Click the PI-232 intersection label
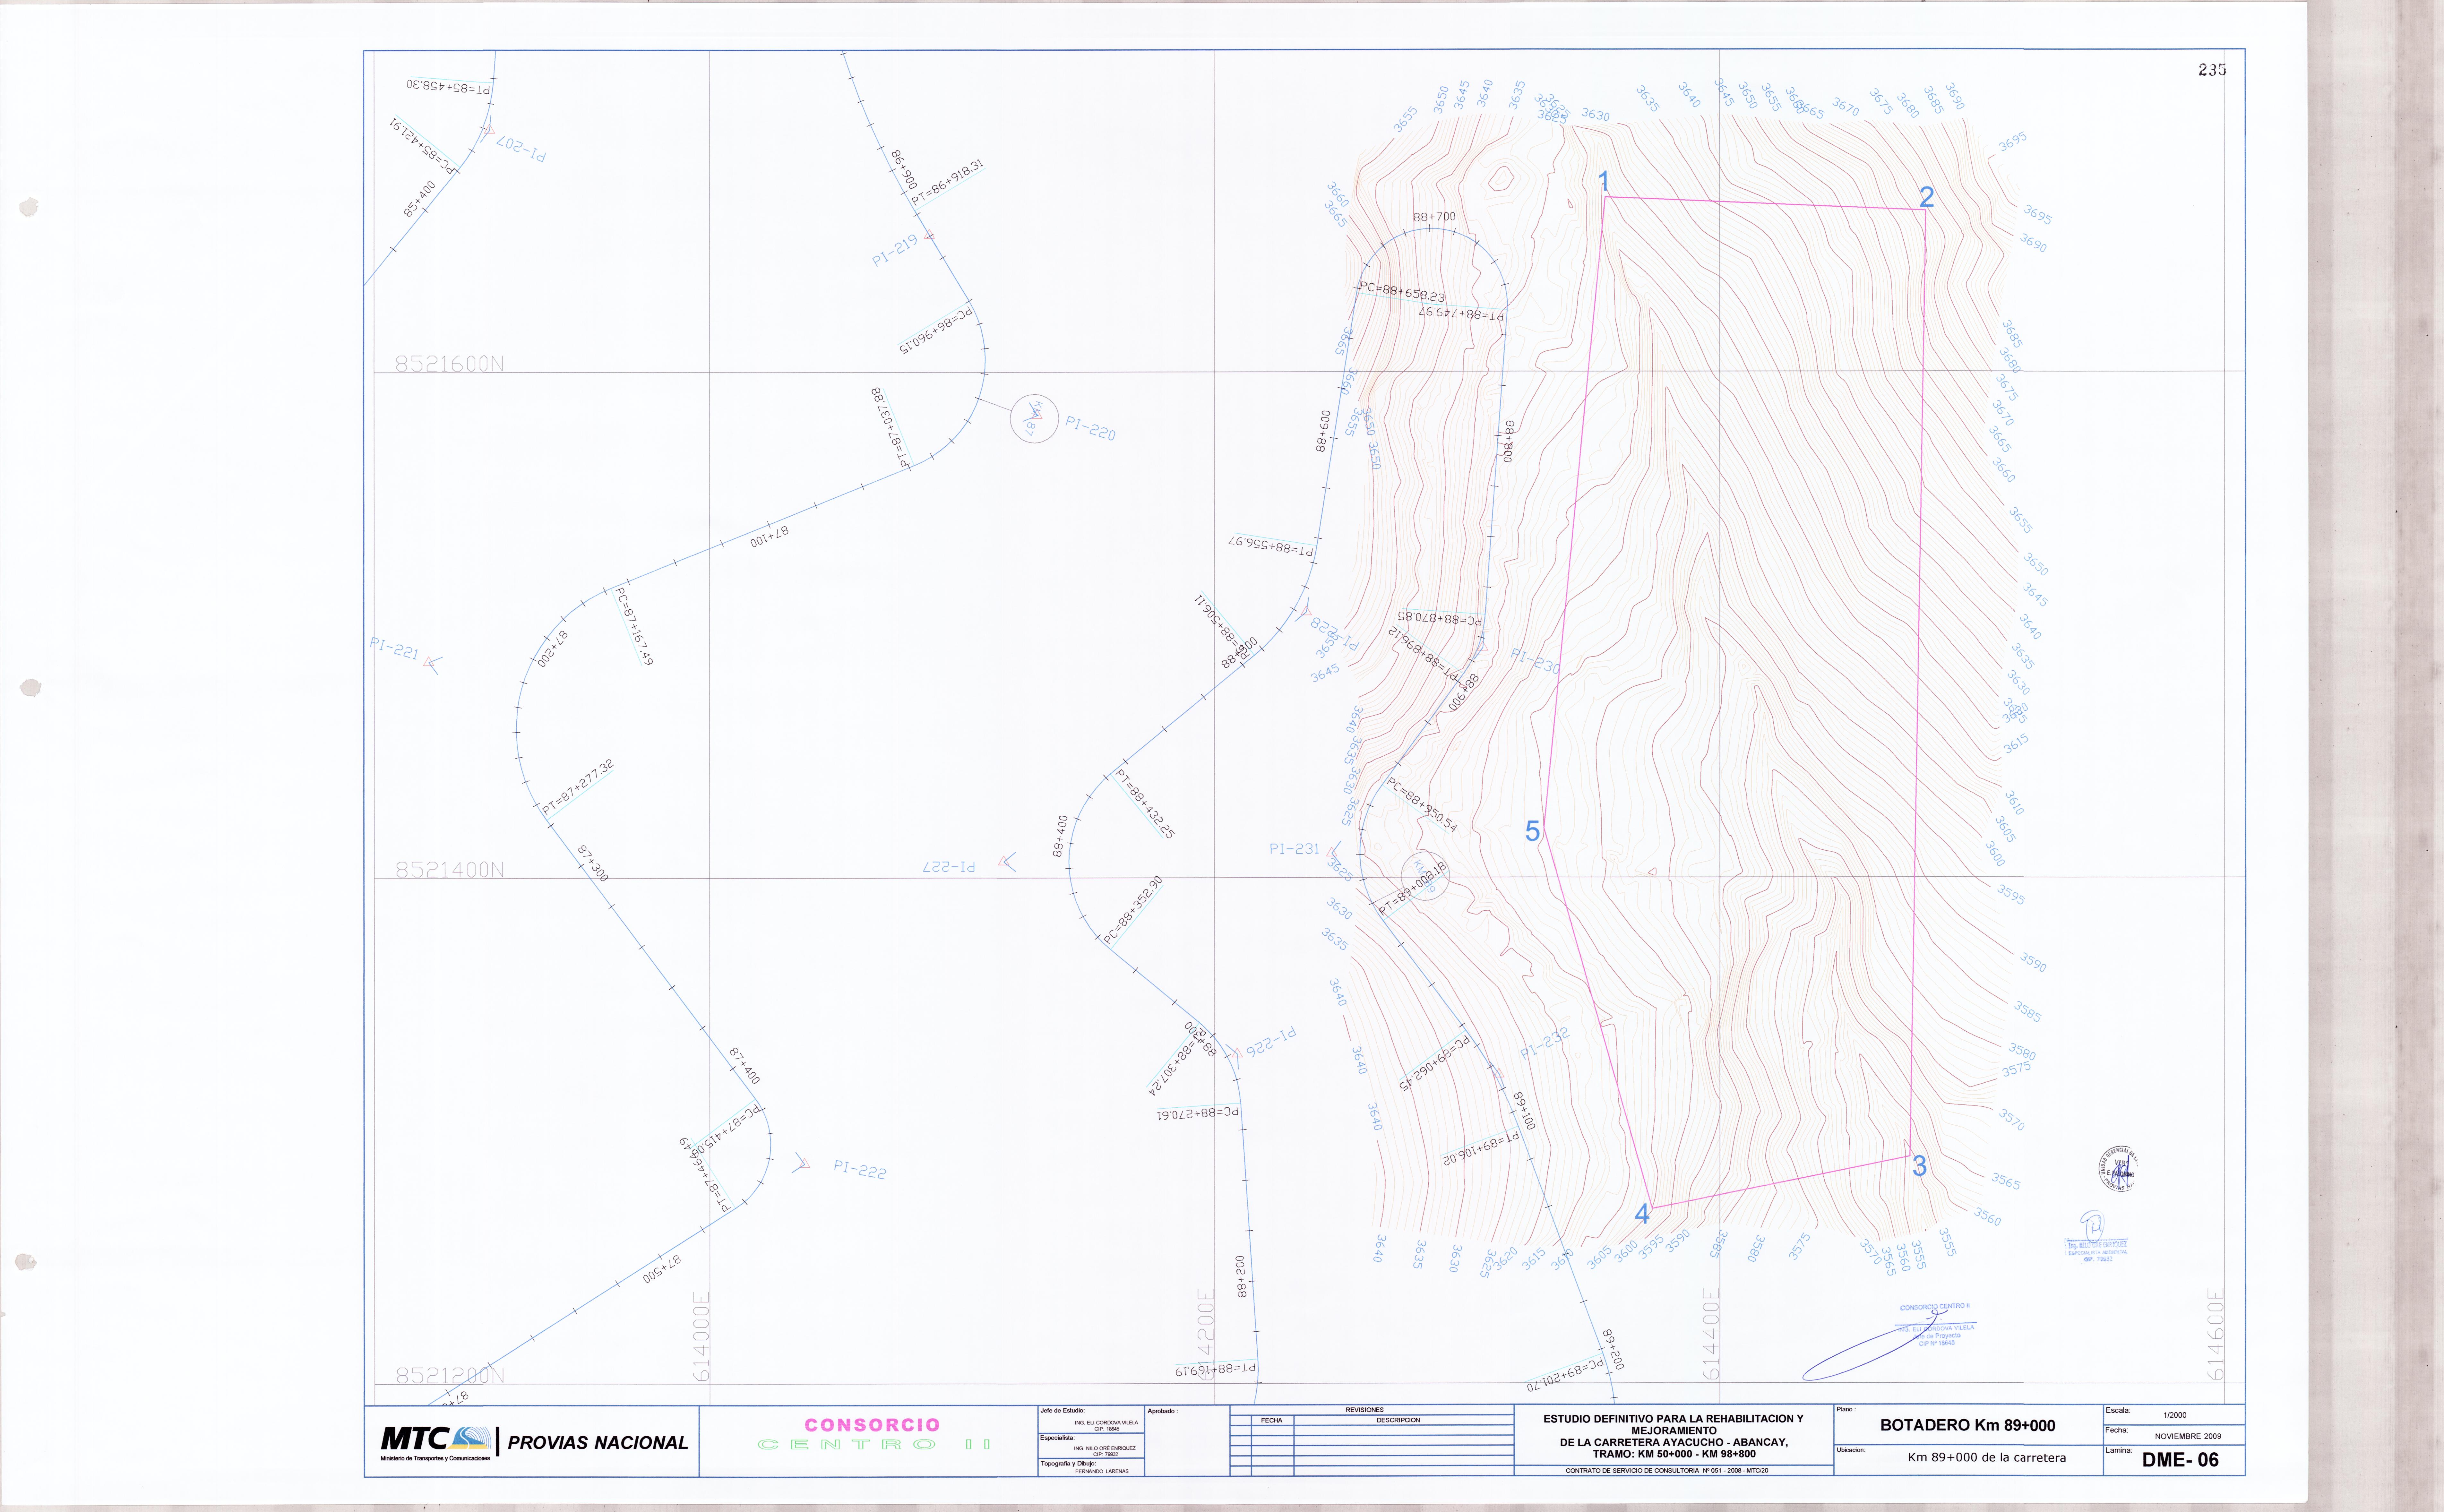 (1545, 1043)
